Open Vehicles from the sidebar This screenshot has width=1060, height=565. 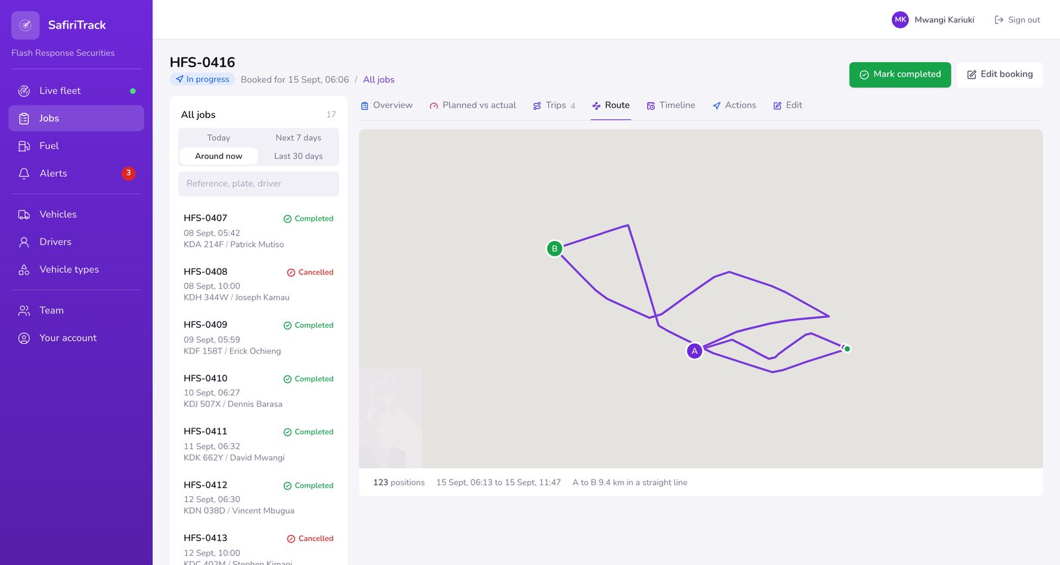(x=76, y=215)
